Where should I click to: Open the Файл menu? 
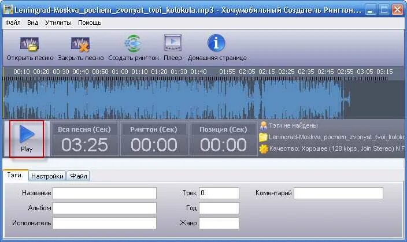(x=13, y=23)
